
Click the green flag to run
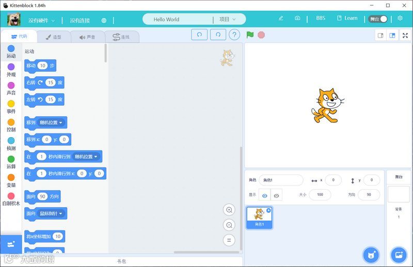tap(250, 35)
